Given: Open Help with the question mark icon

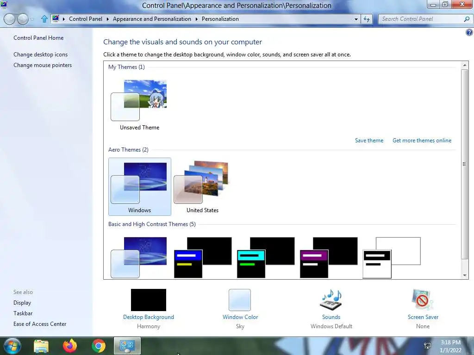Looking at the screenshot, I should (469, 32).
